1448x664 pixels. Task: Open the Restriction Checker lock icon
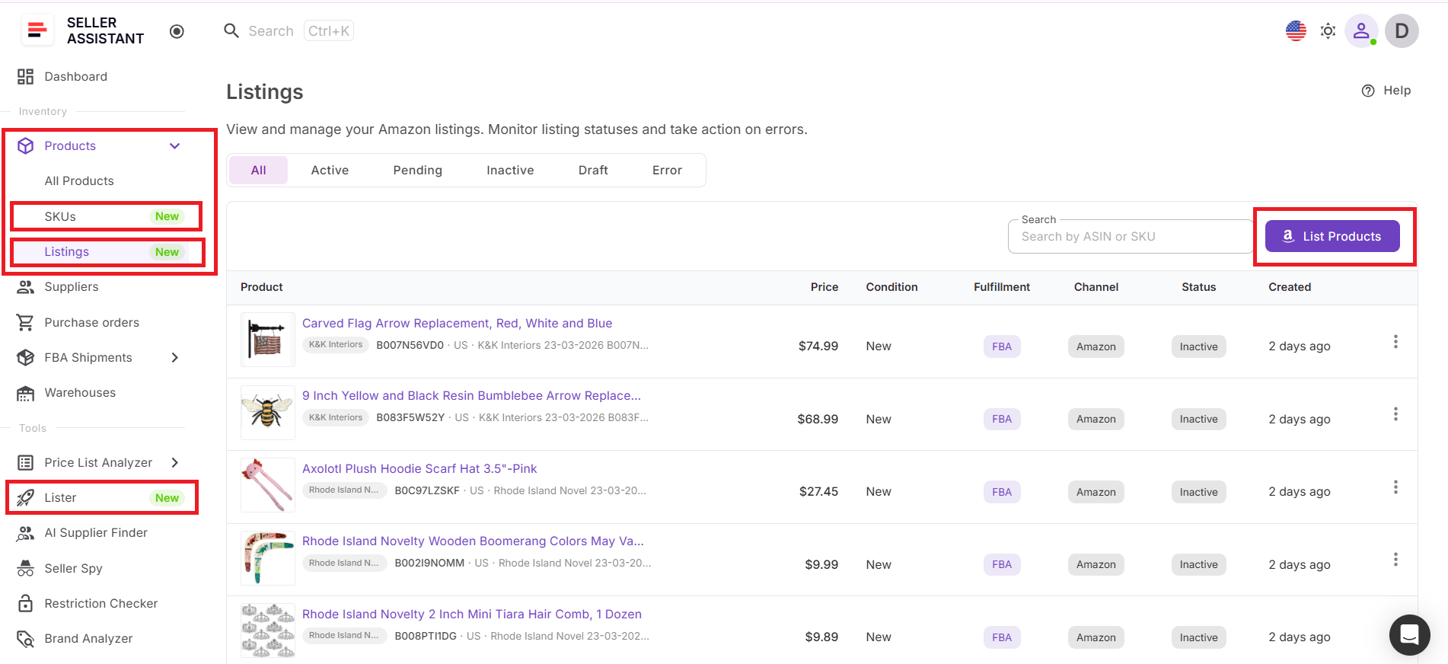pos(25,603)
